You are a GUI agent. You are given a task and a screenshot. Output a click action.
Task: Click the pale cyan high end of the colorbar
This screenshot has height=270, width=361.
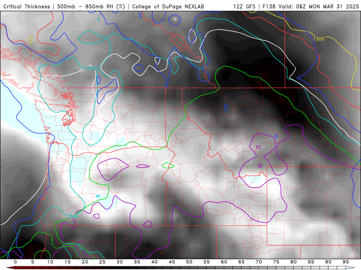click(351, 268)
